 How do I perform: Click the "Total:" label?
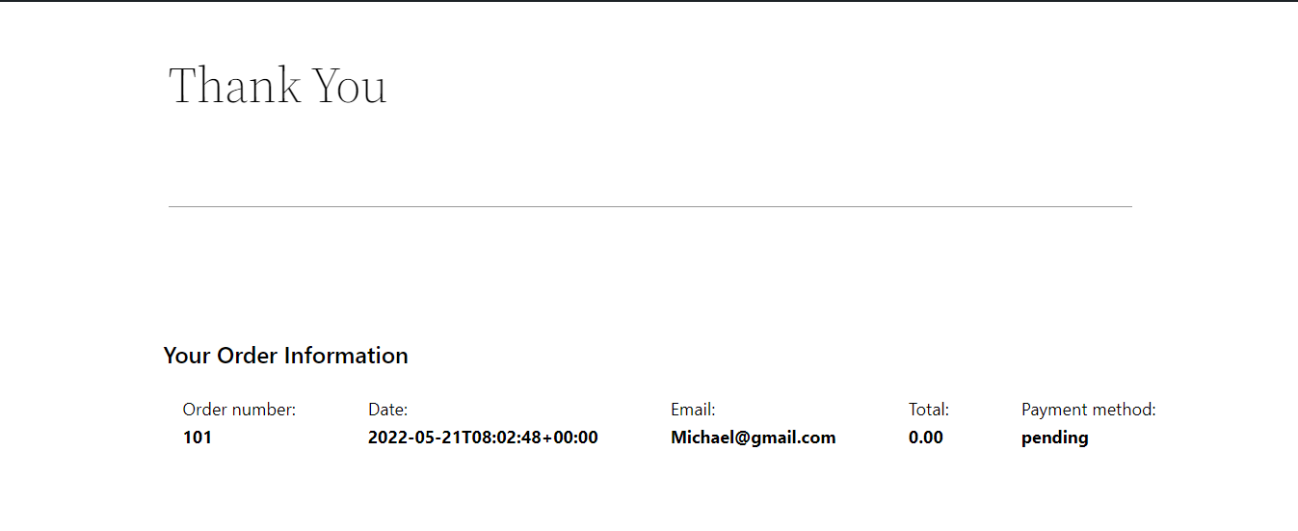coord(929,410)
